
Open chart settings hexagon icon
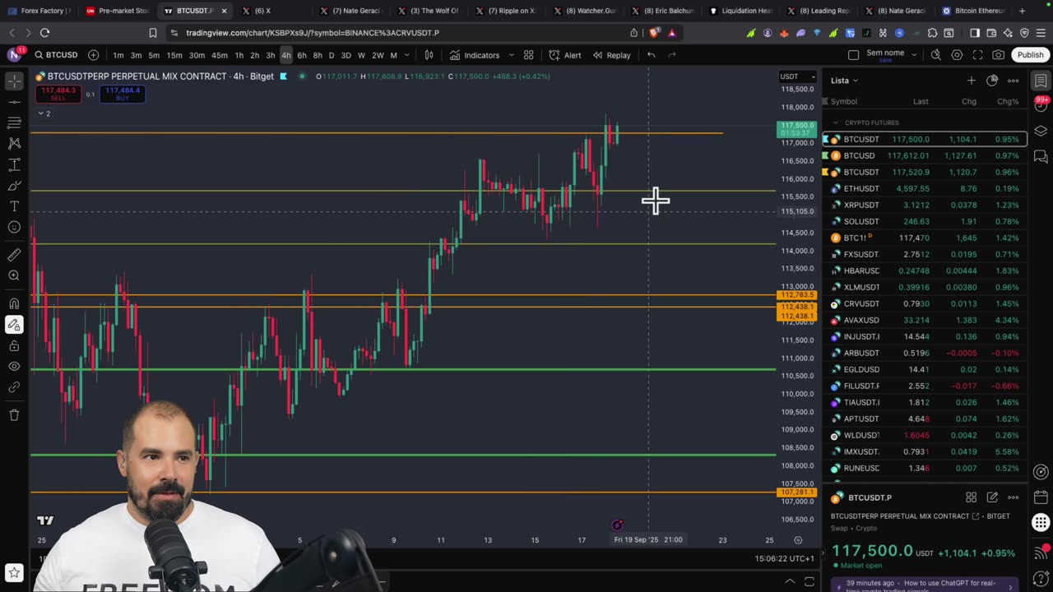tap(957, 55)
